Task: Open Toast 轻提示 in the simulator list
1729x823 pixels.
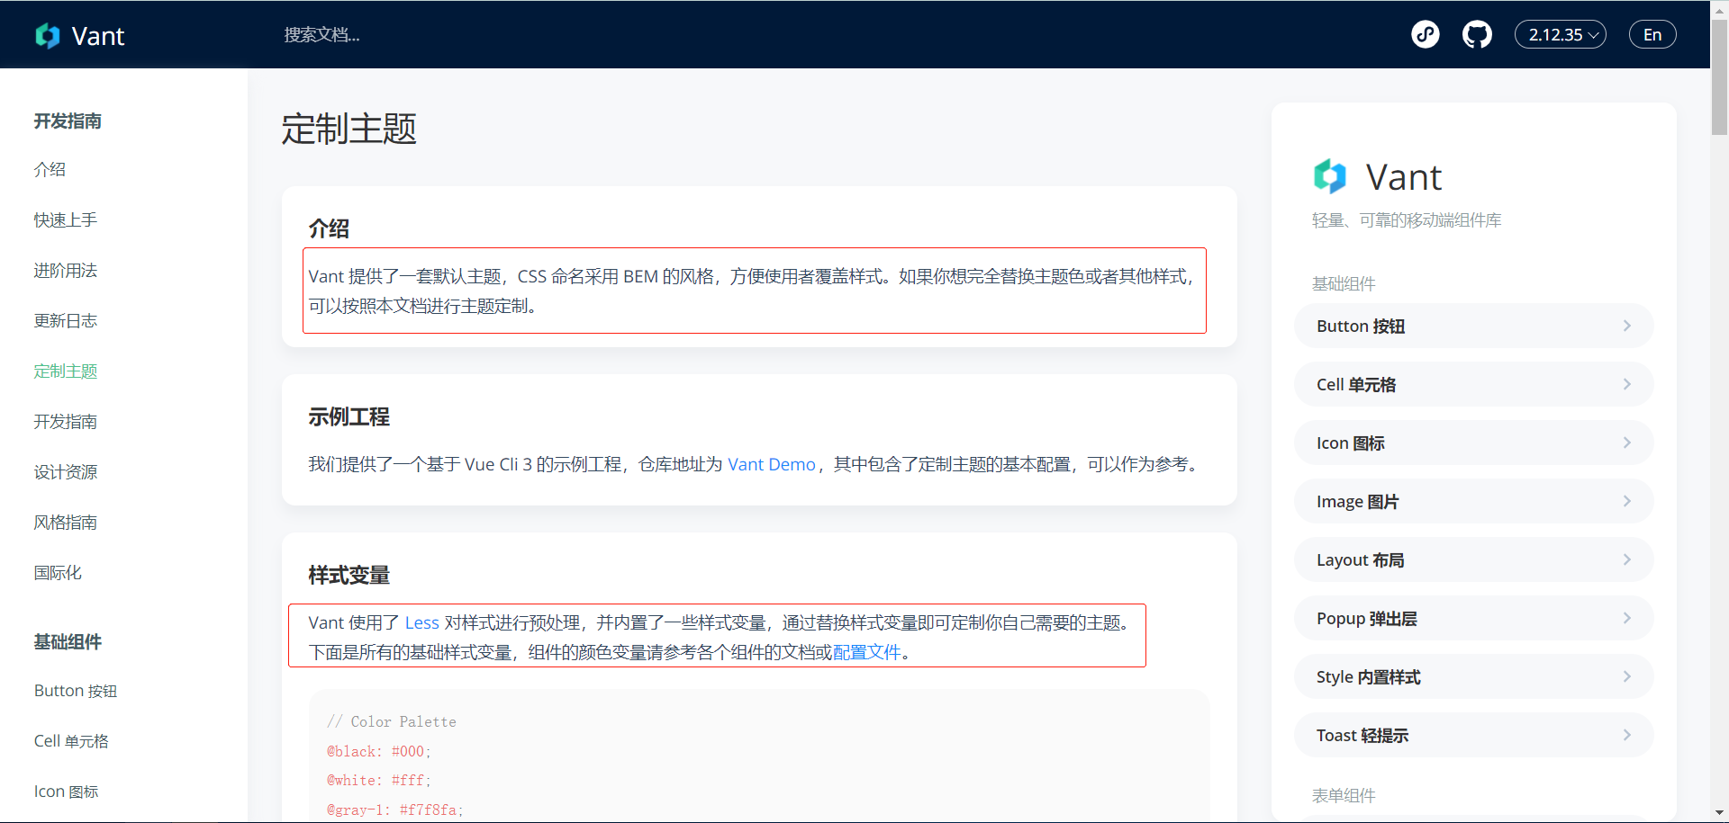Action: tap(1473, 735)
